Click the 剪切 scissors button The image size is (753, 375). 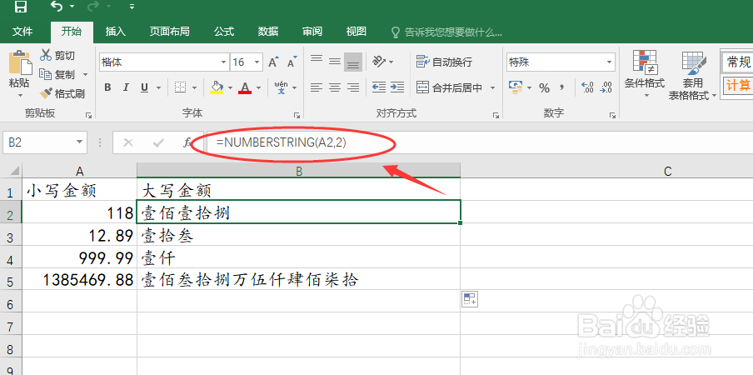coord(57,56)
